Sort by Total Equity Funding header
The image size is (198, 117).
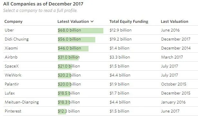click(x=129, y=22)
